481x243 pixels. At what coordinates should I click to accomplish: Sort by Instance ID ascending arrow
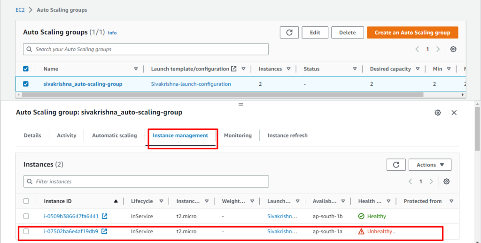click(116, 201)
